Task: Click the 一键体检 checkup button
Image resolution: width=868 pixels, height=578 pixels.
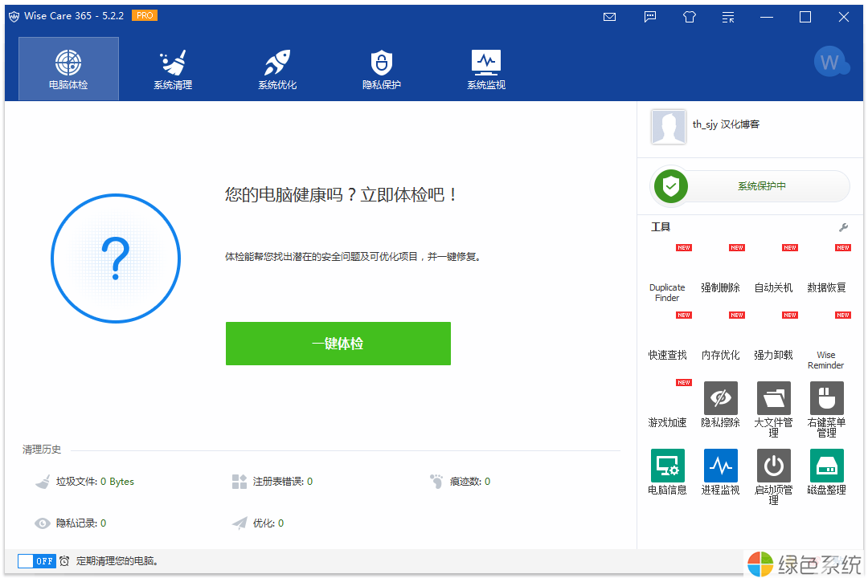Action: (338, 343)
